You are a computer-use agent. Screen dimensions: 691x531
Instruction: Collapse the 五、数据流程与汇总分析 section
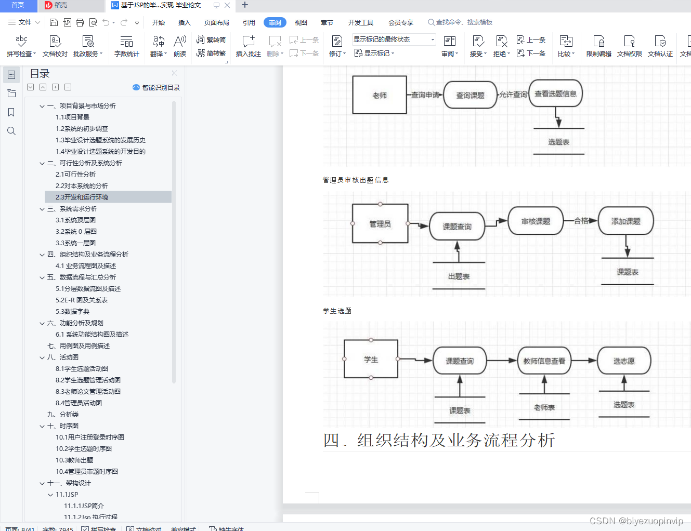tap(42, 277)
